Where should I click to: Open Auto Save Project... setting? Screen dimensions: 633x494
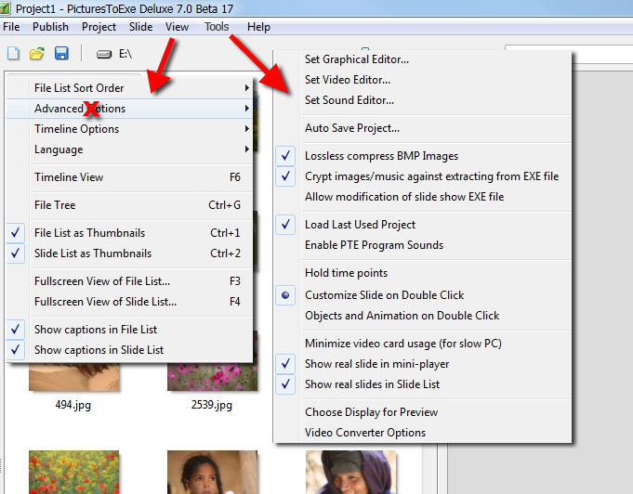coord(422,128)
